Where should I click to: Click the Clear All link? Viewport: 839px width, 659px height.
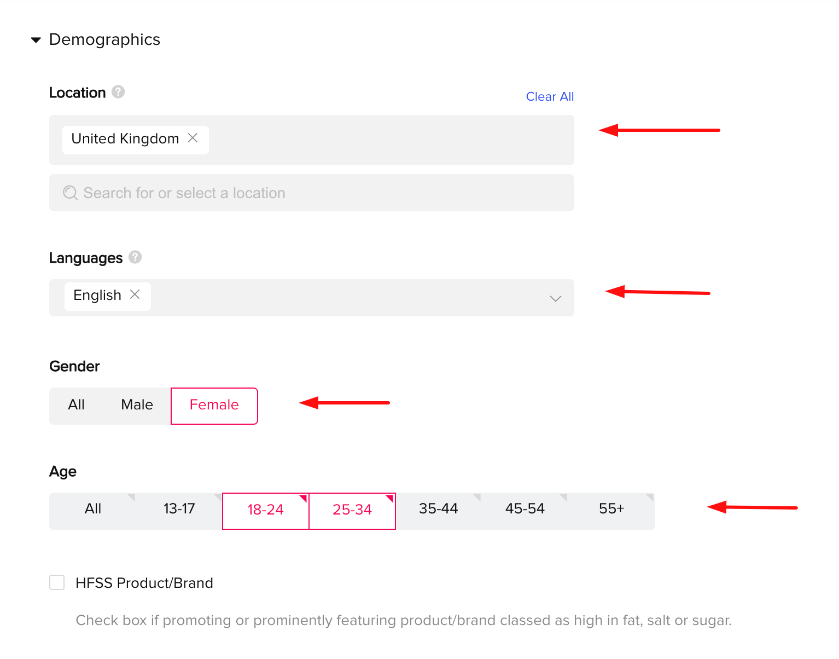pyautogui.click(x=550, y=96)
